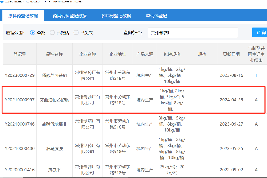Choose the 已激活 filter option
The height and width of the screenshot is (178, 267).
pos(52,32)
